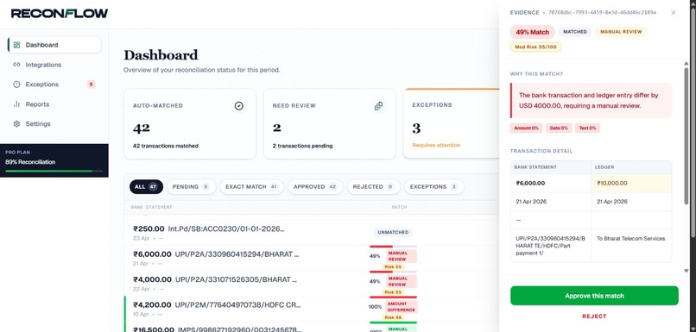
Task: Click the bank statement ₹6,000.00 cell
Action: pos(551,183)
